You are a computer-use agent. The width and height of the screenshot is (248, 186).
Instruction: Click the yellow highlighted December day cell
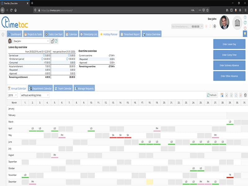pyautogui.click(x=149, y=182)
